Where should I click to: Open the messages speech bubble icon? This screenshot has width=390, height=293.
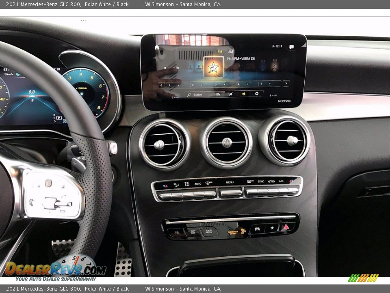(x=291, y=47)
